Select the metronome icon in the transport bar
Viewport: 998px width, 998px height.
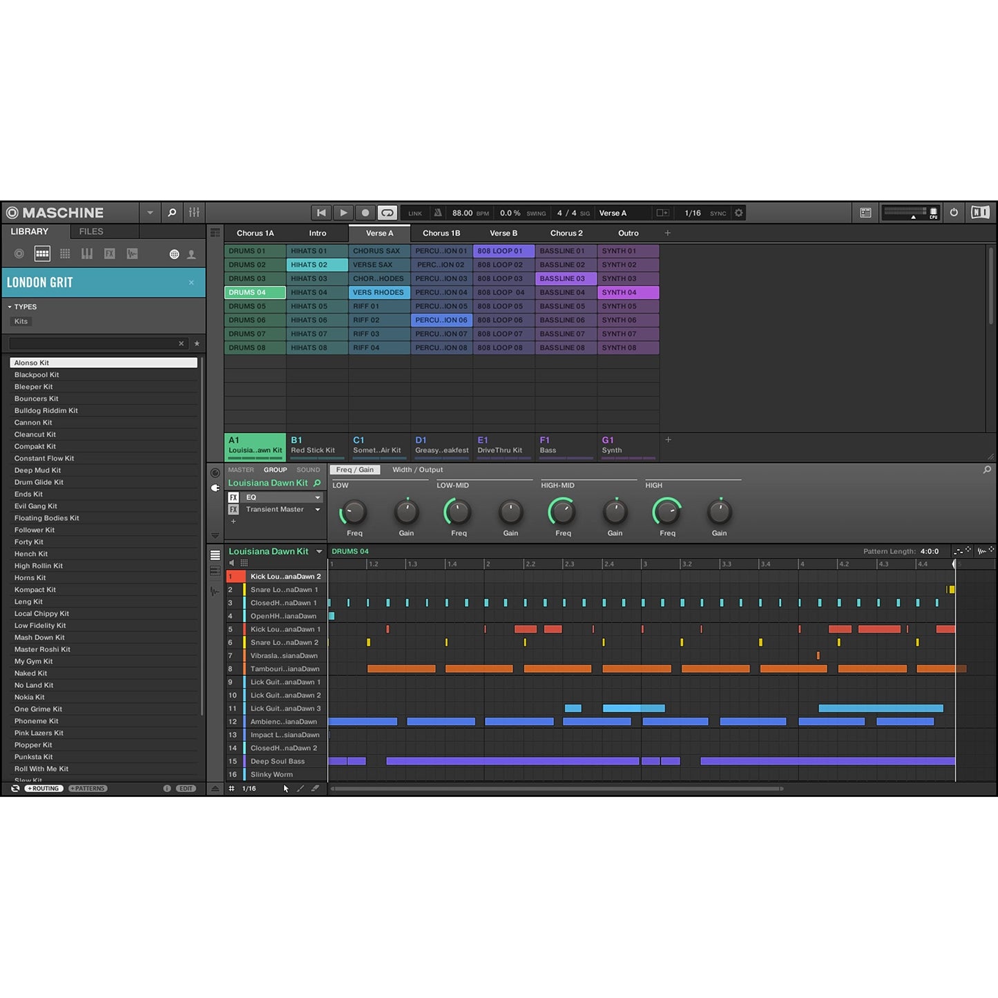[x=436, y=213]
